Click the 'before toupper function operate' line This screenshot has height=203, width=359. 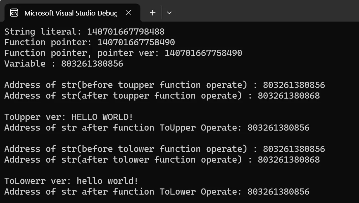pyautogui.click(x=164, y=85)
